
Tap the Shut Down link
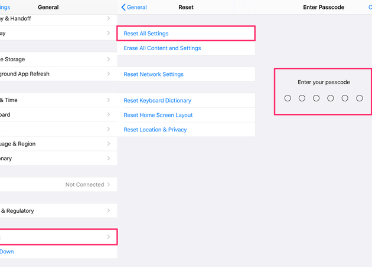point(6,252)
